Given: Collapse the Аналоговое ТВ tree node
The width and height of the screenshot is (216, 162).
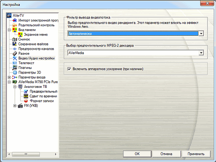Looking at the screenshot, I should pyautogui.click(x=15, y=87).
